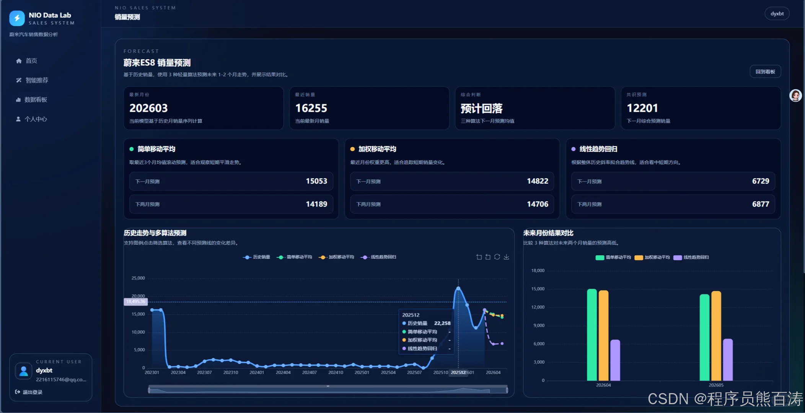The width and height of the screenshot is (805, 413).
Task: Select 个人中心 in the sidebar
Action: [x=31, y=119]
